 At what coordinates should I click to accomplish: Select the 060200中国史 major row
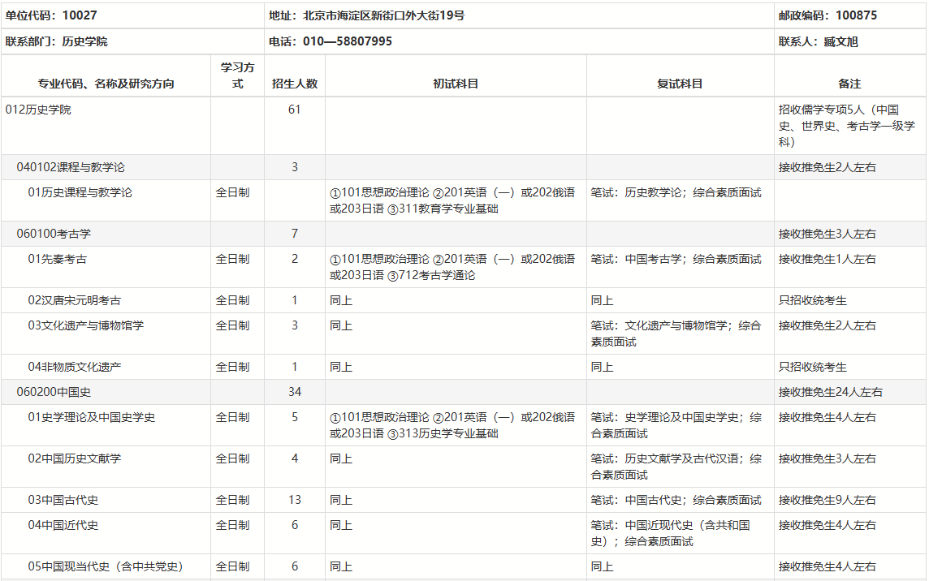[54, 392]
